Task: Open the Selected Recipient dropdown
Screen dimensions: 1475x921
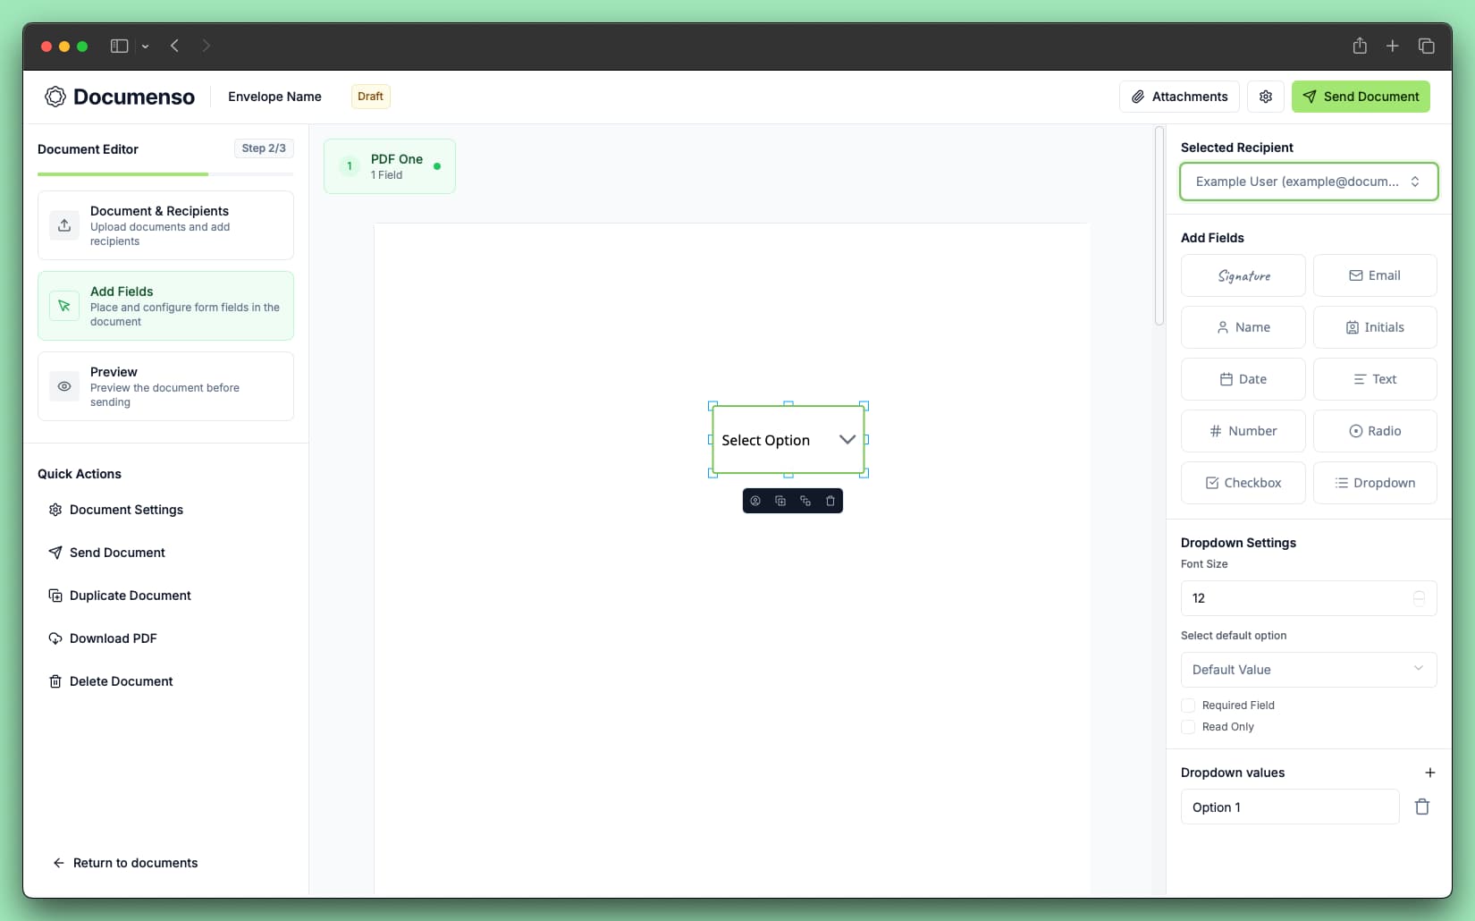Action: (1308, 181)
